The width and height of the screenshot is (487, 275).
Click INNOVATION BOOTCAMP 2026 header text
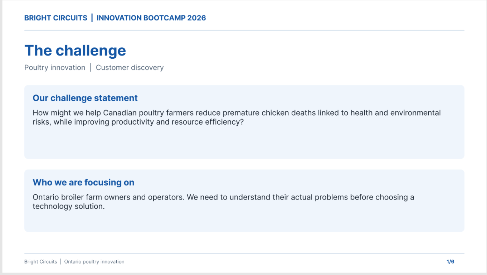click(151, 18)
